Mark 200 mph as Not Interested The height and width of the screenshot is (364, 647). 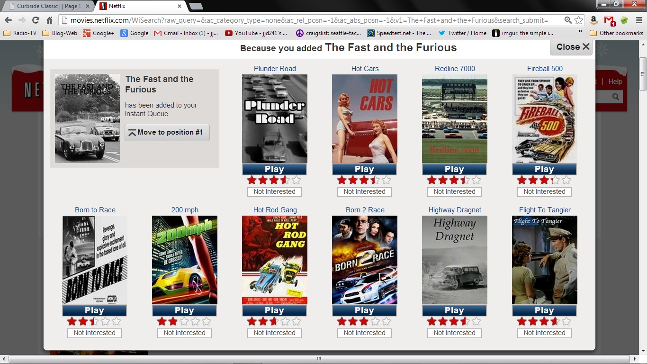184,333
